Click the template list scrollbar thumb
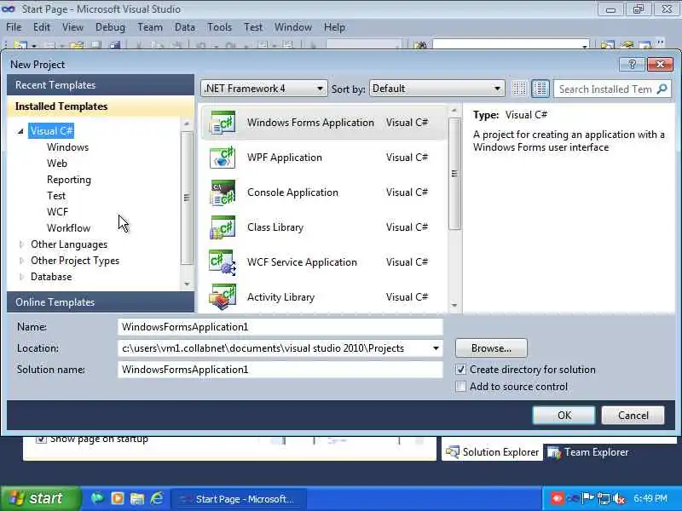The height and width of the screenshot is (511, 682). 454,174
